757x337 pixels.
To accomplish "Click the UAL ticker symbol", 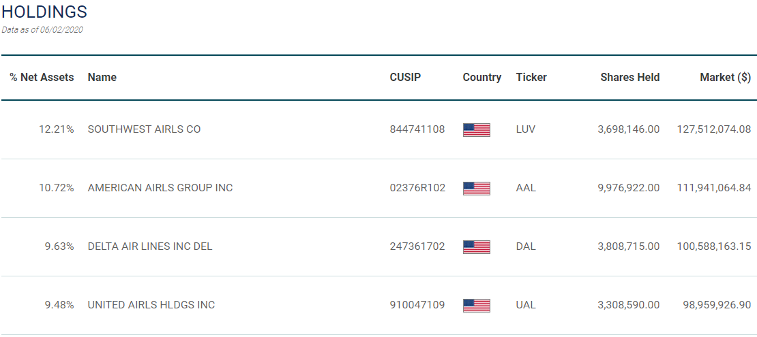I will pyautogui.click(x=526, y=305).
